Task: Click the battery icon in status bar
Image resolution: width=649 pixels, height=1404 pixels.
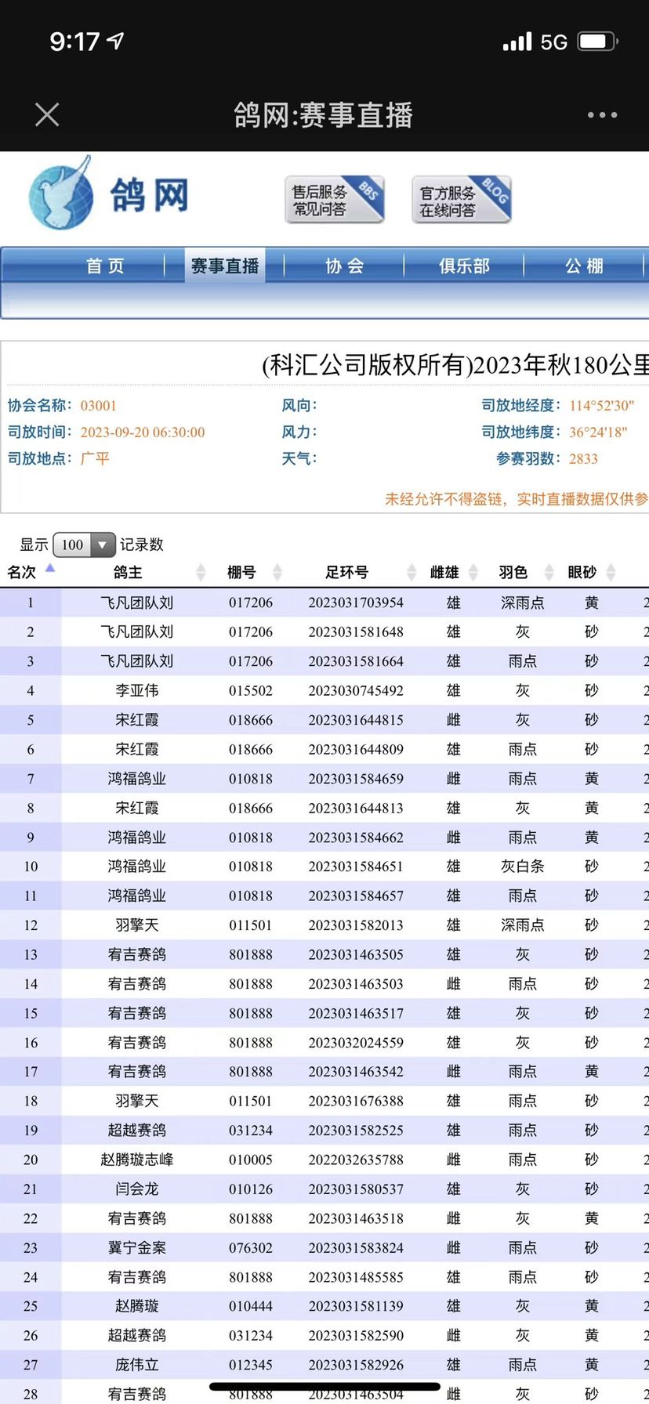Action: [x=598, y=42]
